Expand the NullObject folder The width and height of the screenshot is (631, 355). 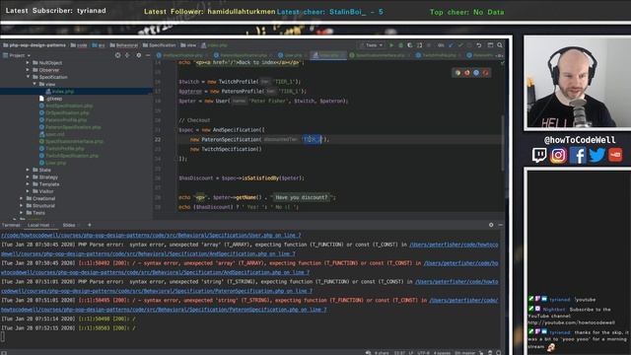pyautogui.click(x=28, y=63)
